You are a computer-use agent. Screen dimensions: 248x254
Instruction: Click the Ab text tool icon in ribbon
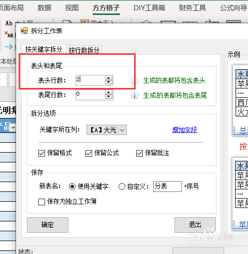[x=9, y=23]
